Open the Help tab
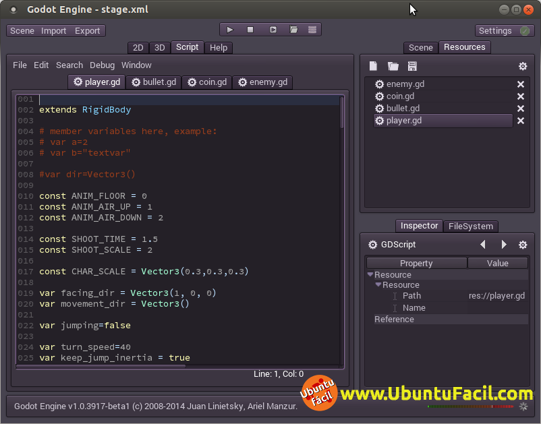 point(219,48)
